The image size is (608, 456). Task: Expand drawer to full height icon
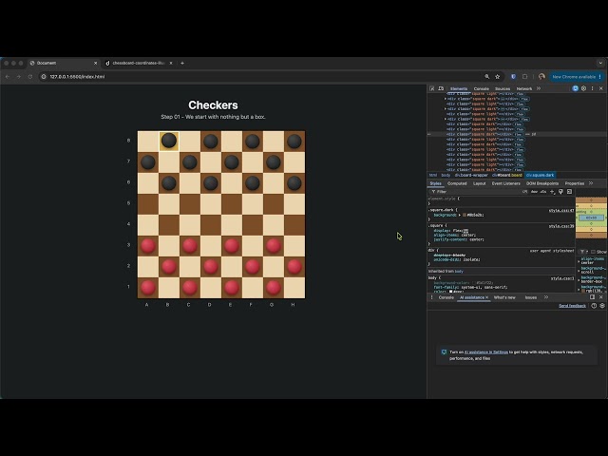click(x=592, y=297)
